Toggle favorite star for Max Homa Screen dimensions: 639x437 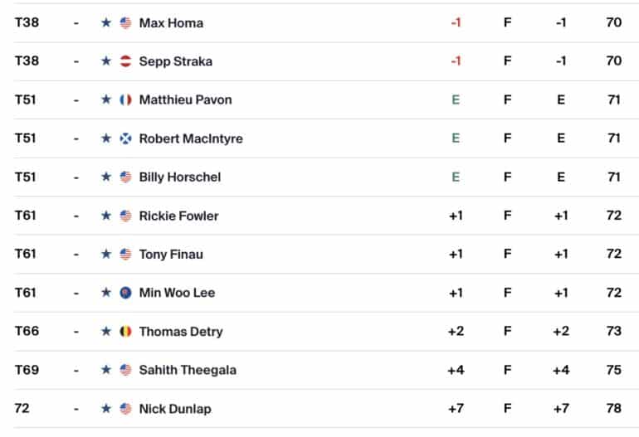(106, 22)
